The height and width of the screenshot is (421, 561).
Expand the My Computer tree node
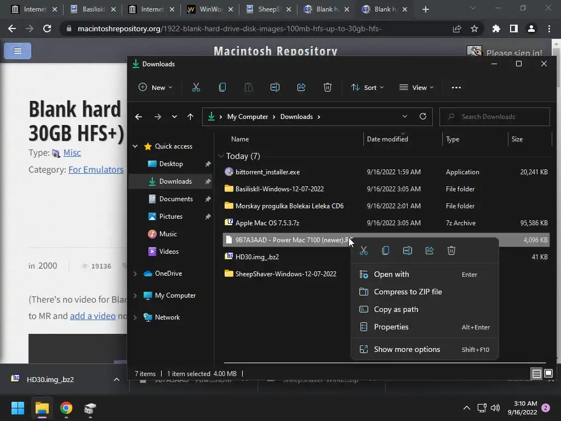(135, 295)
